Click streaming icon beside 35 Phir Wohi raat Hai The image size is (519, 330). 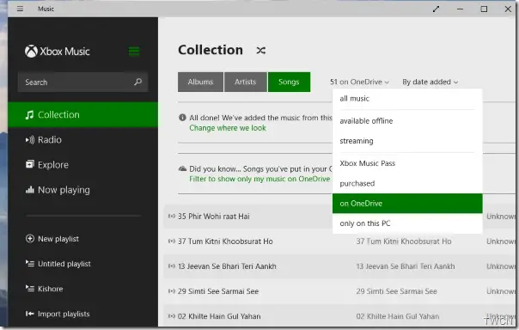pos(172,217)
